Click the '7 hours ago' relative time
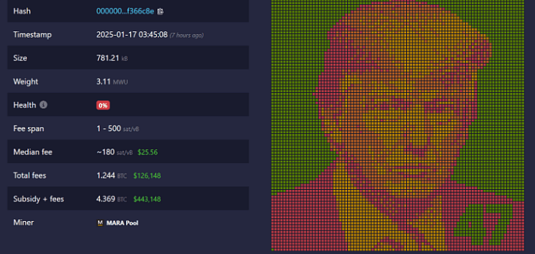535x254 pixels. [x=187, y=36]
